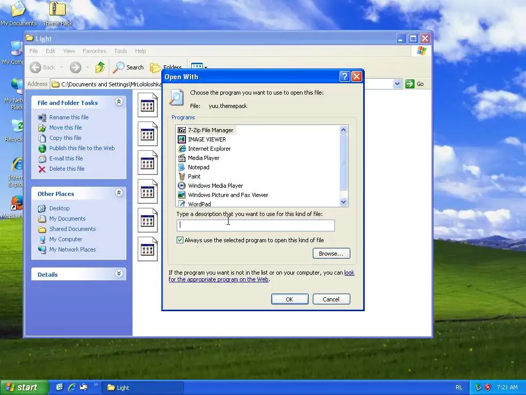The height and width of the screenshot is (395, 526).
Task: Click 'Move this file' task
Action: click(x=65, y=128)
